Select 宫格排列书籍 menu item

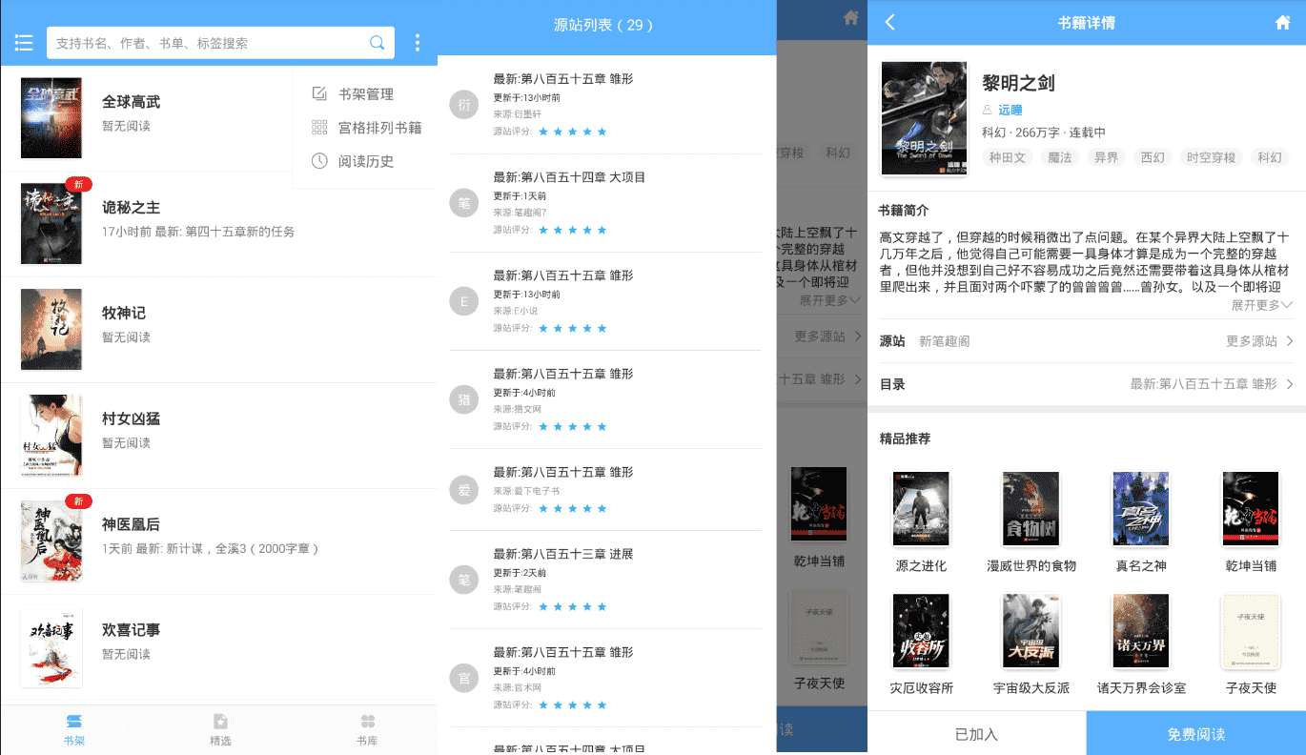380,128
